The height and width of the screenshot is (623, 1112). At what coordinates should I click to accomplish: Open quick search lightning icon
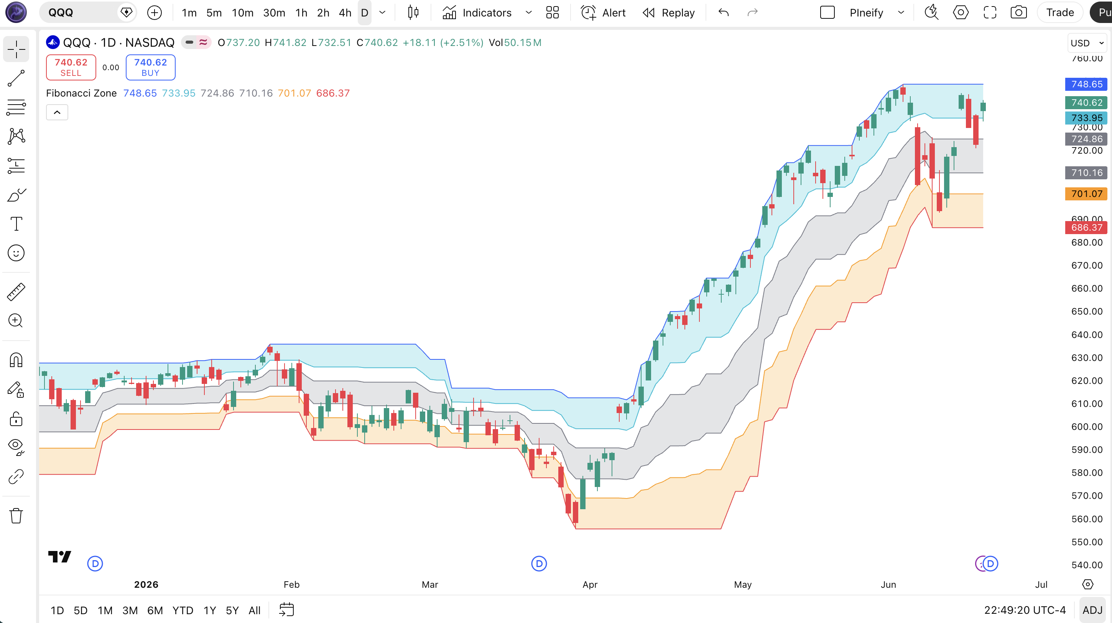(x=931, y=13)
